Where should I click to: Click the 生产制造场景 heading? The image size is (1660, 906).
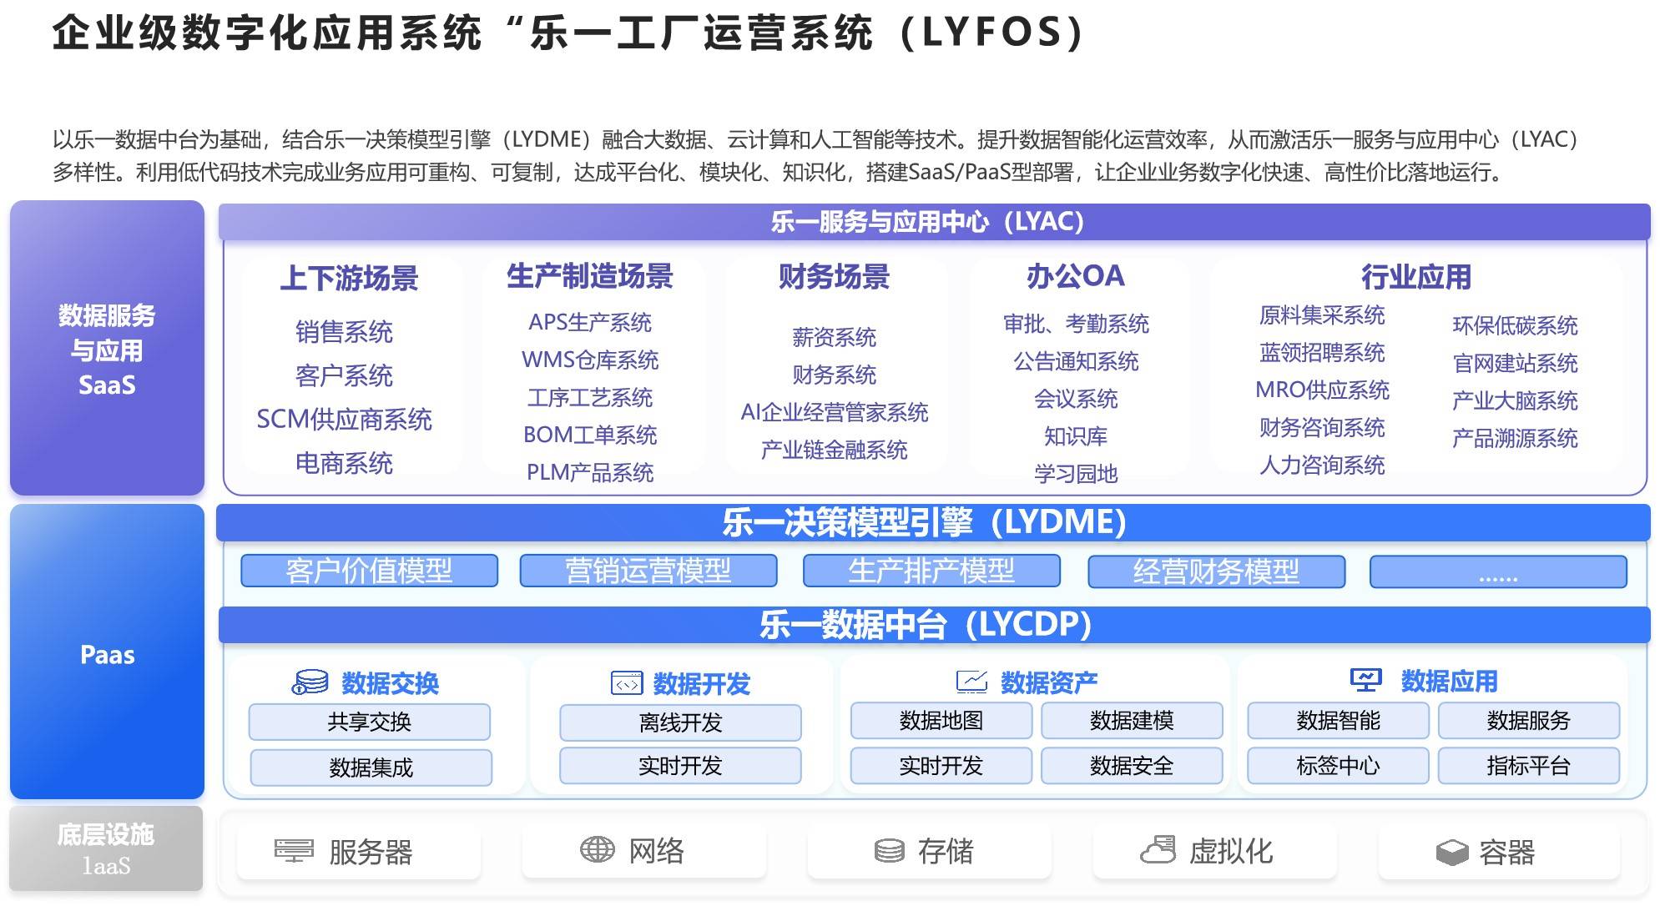(590, 276)
